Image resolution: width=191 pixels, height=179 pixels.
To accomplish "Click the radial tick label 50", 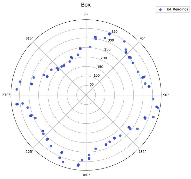I will click(91, 84).
